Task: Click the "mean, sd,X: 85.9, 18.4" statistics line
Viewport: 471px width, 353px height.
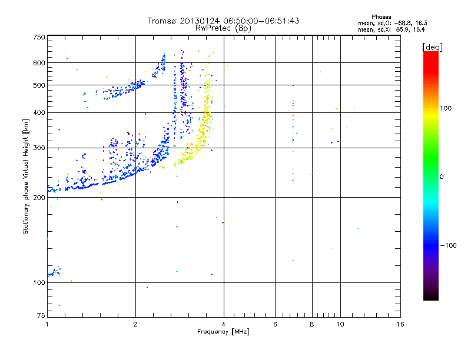Action: click(x=392, y=29)
